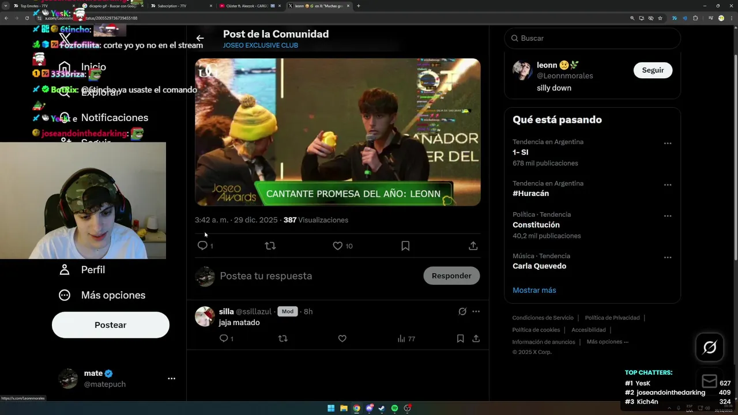Open 'Condiciones de Servicio' footer link
738x415 pixels.
coord(543,318)
